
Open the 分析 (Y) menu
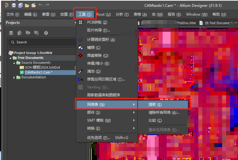point(122,14)
